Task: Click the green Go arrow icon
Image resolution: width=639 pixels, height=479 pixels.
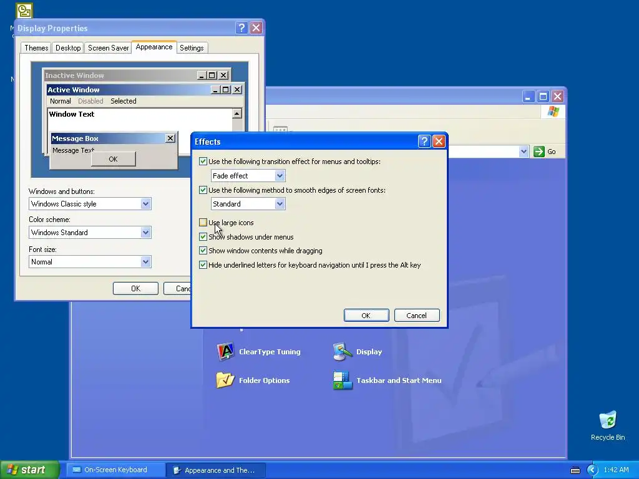Action: point(539,152)
